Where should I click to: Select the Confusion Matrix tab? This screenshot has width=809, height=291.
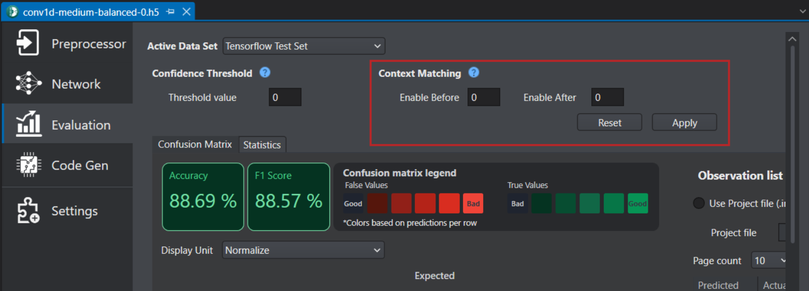[194, 144]
